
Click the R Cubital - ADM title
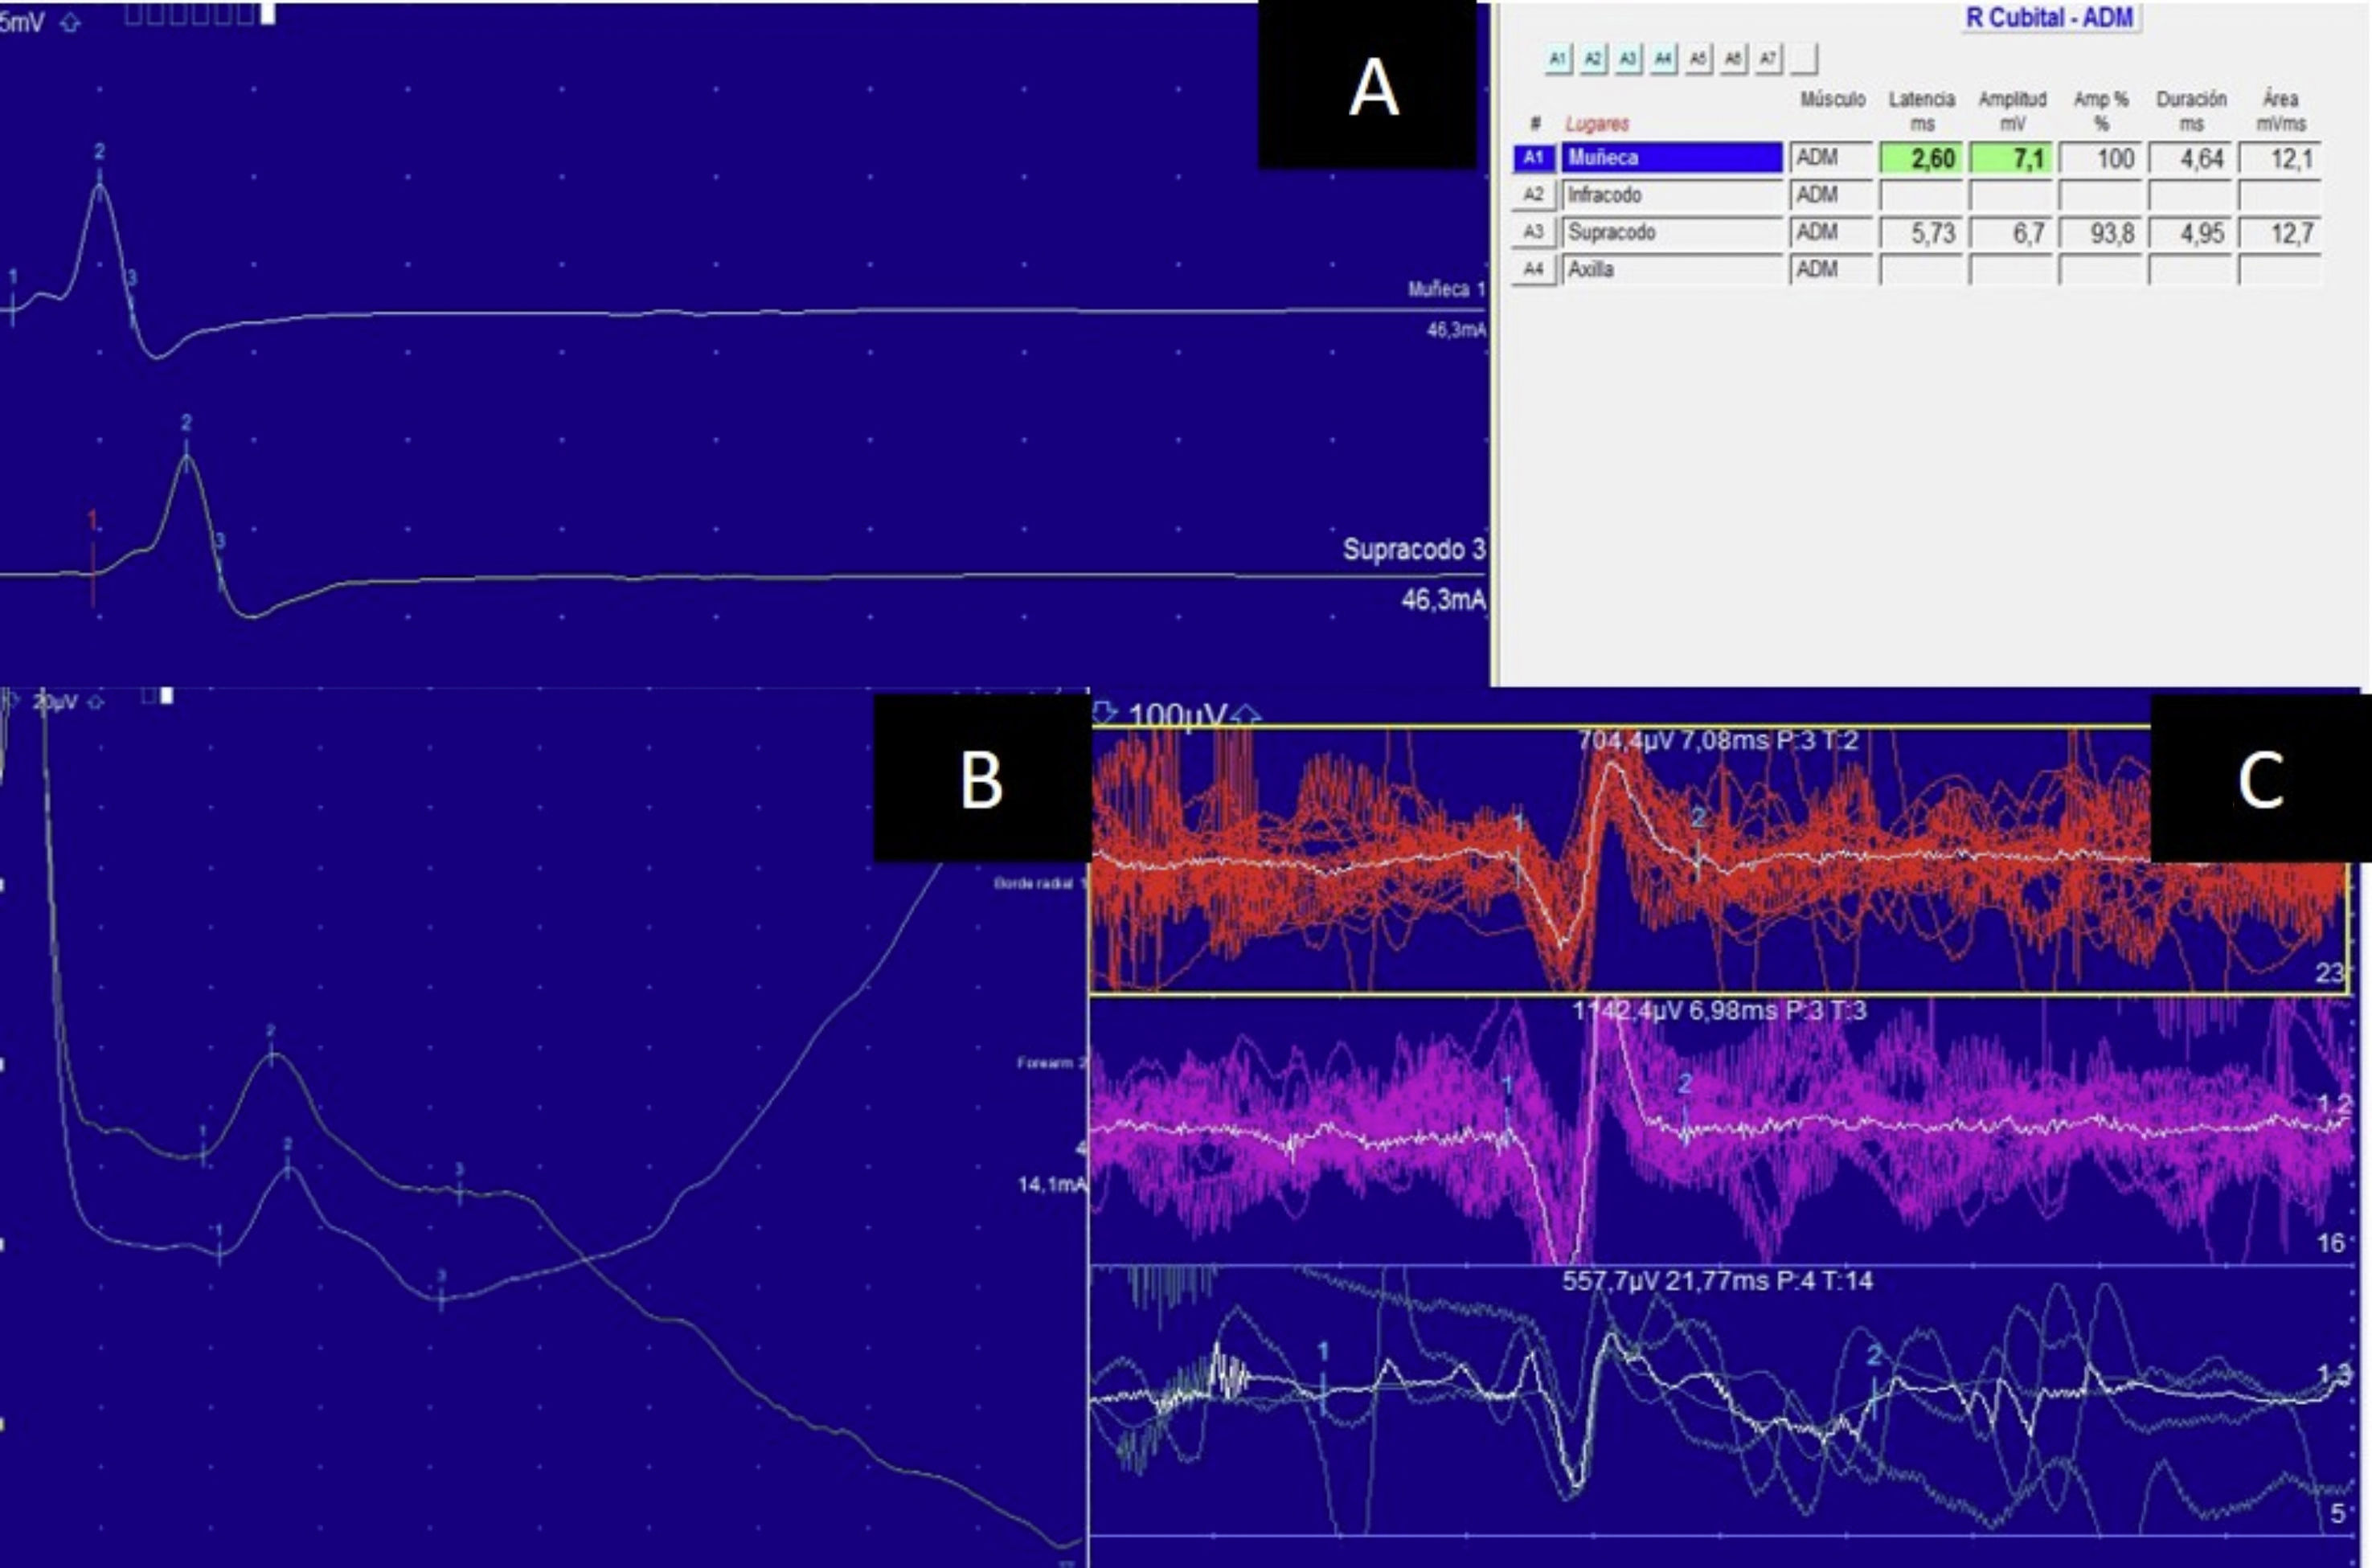point(2049,18)
